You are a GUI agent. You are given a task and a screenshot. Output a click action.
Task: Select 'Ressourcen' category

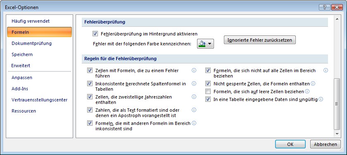[39, 111]
